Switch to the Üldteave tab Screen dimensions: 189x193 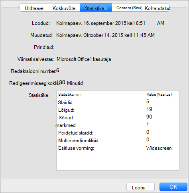coord(34,8)
